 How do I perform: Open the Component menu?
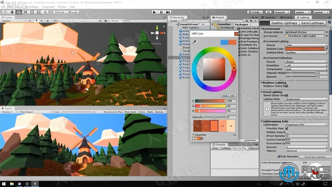tap(48, 7)
